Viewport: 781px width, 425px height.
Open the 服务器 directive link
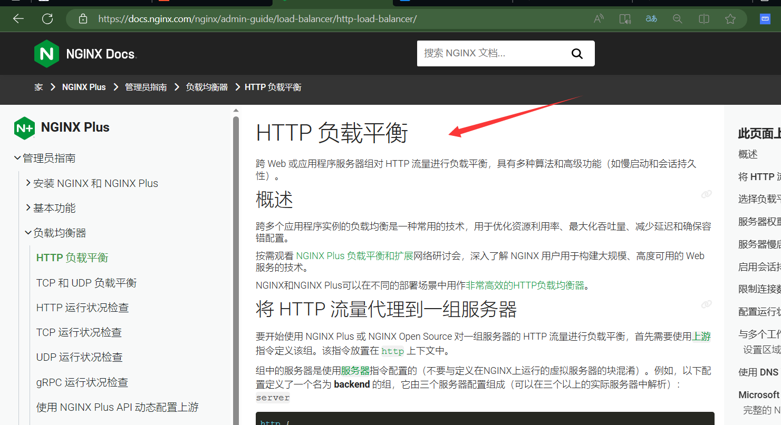pyautogui.click(x=355, y=371)
